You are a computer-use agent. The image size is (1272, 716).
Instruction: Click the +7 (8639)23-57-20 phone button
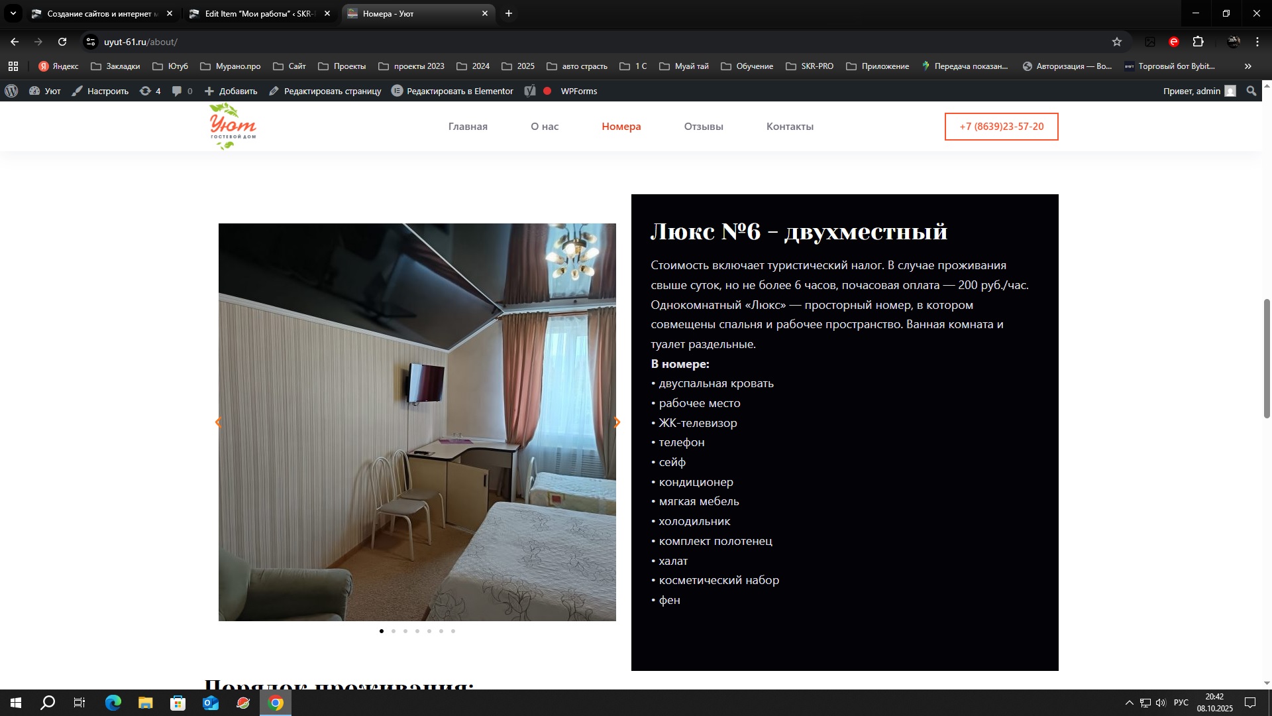1001,127
